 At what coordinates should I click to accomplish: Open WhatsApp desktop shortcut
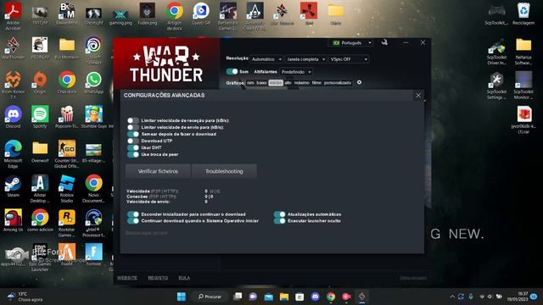tap(93, 83)
